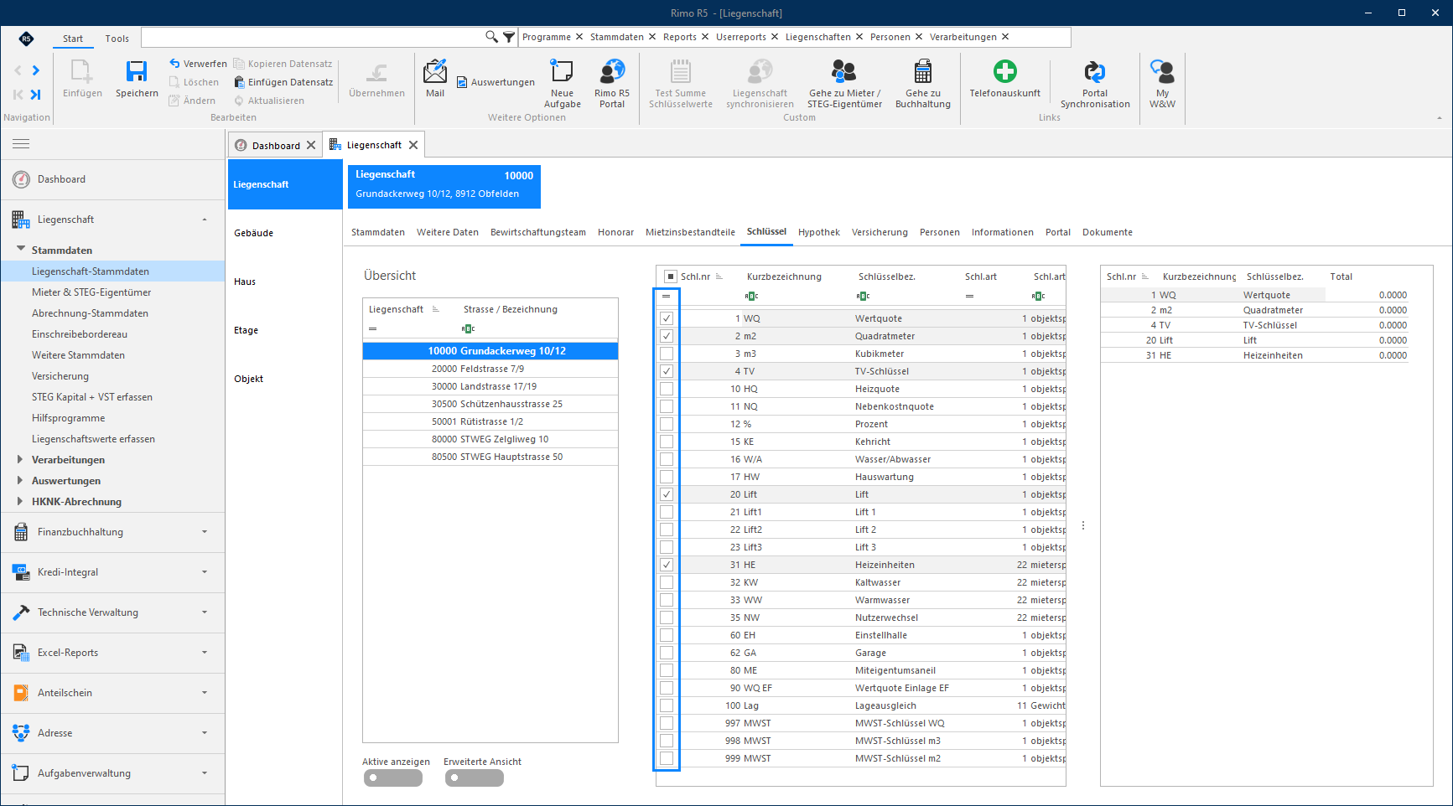This screenshot has height=806, width=1453.
Task: Open the Versicherung tab
Action: 880,232
